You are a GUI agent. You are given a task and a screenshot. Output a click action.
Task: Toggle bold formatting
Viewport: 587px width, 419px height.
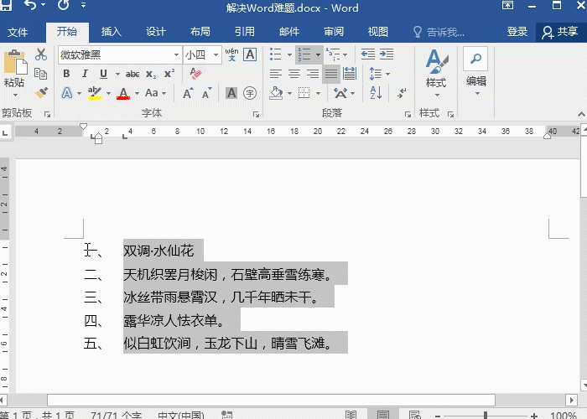pyautogui.click(x=66, y=74)
